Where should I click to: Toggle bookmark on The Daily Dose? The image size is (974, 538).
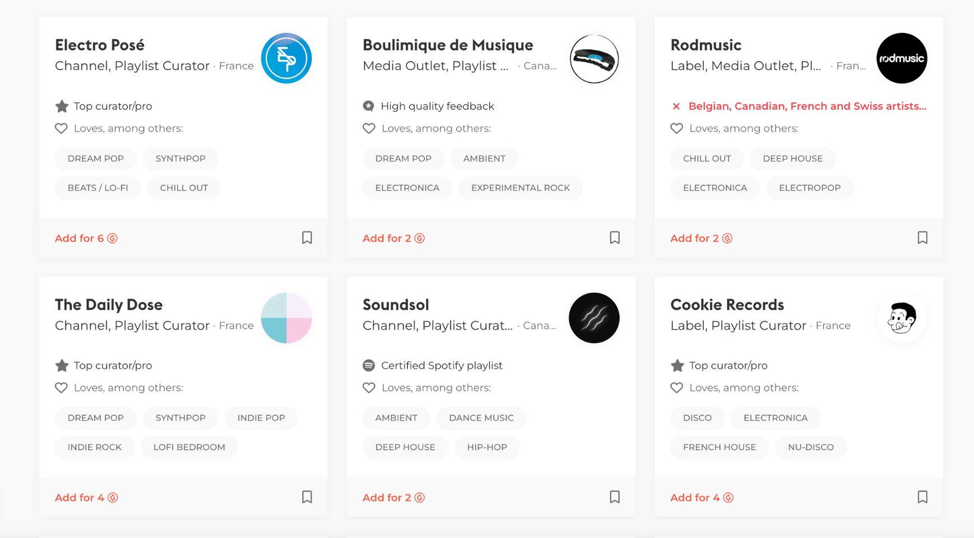[307, 497]
